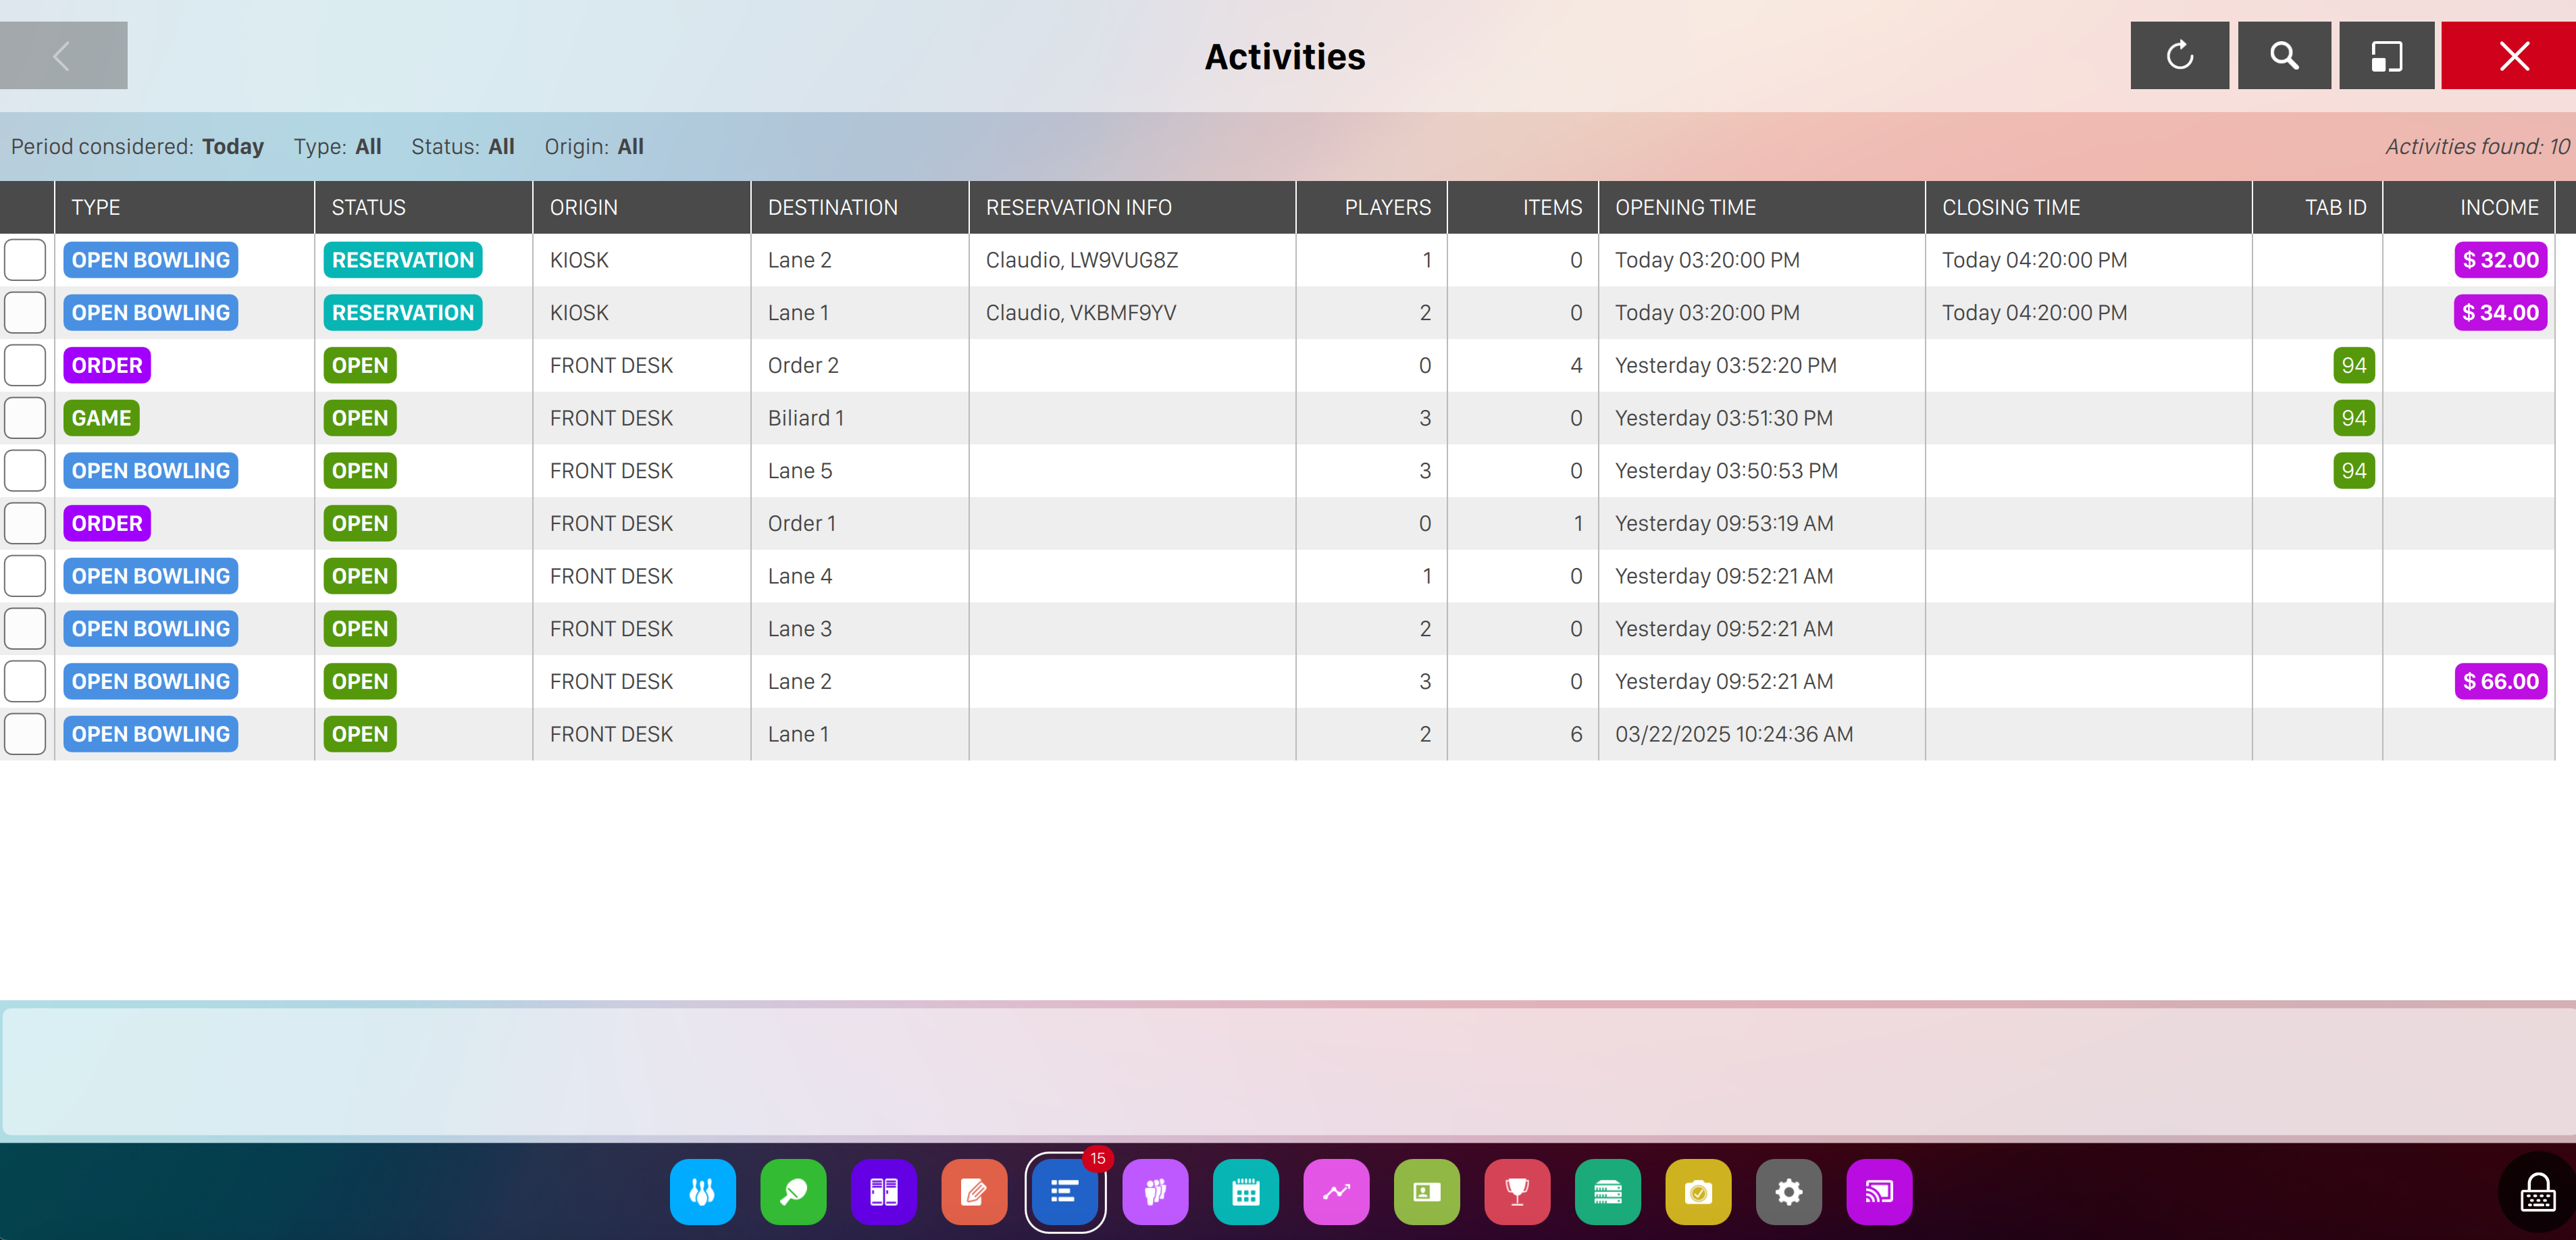Open the ping pong paddle games icon

(x=793, y=1191)
